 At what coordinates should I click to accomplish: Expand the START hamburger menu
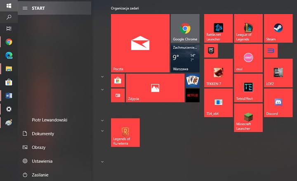coord(25,8)
